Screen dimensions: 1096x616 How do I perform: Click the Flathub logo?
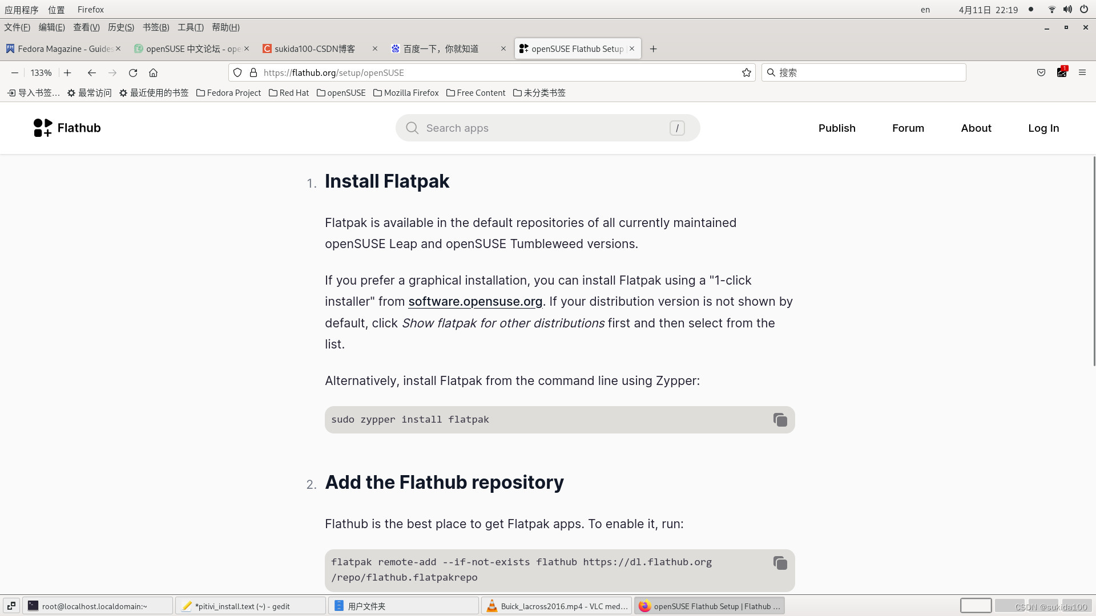coord(67,128)
